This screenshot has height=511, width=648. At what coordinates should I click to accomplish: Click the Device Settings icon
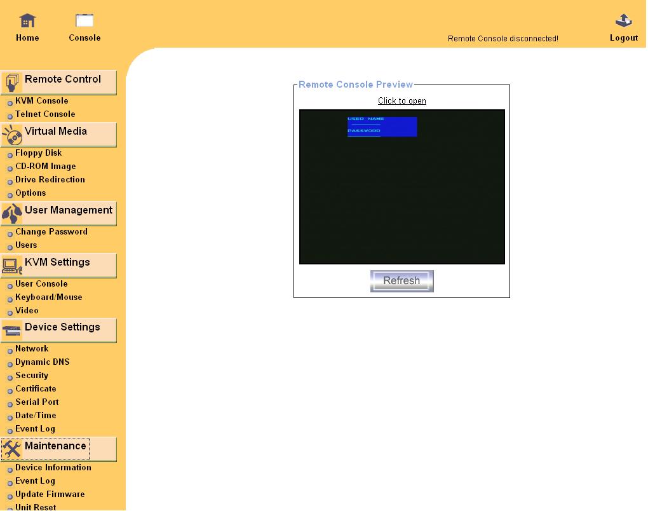[x=12, y=330]
